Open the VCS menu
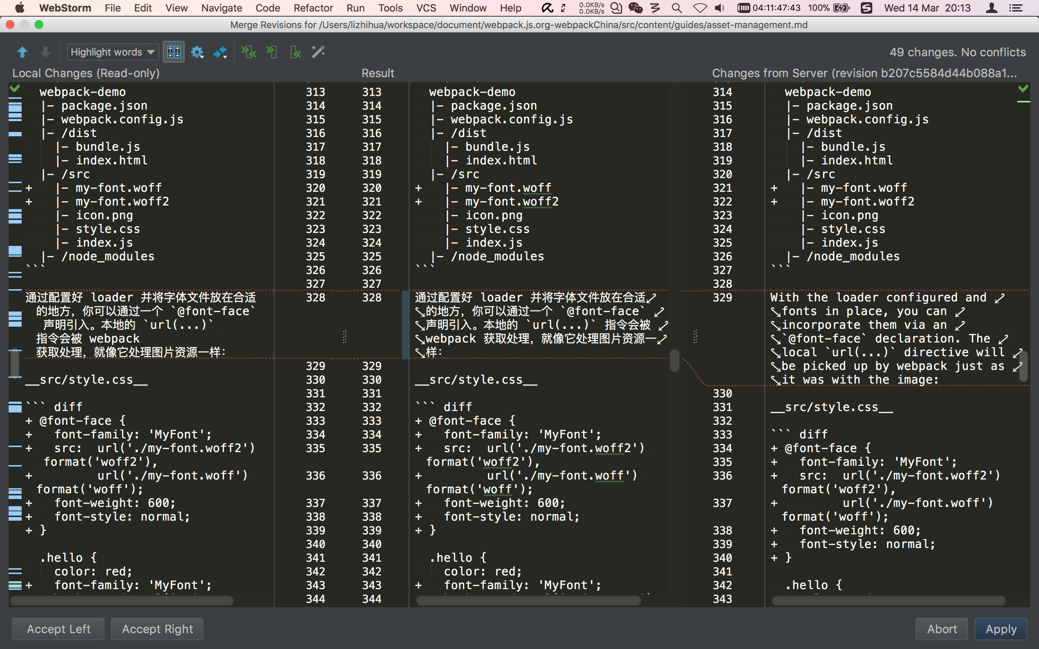The height and width of the screenshot is (649, 1039). click(426, 8)
